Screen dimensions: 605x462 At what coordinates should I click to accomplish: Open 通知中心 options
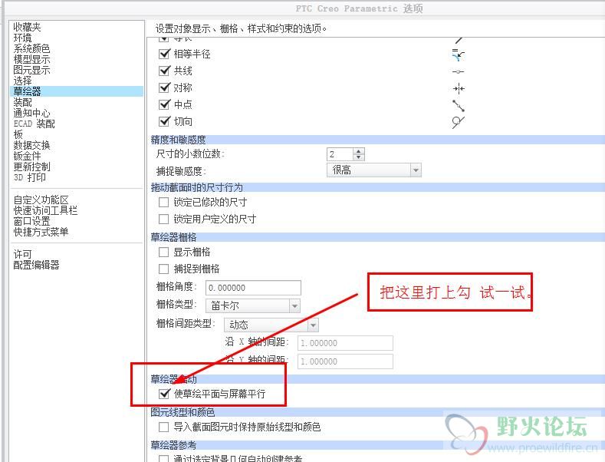pyautogui.click(x=31, y=113)
